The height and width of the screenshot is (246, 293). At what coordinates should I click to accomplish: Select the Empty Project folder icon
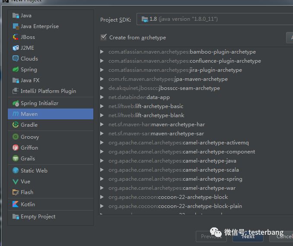(x=16, y=217)
